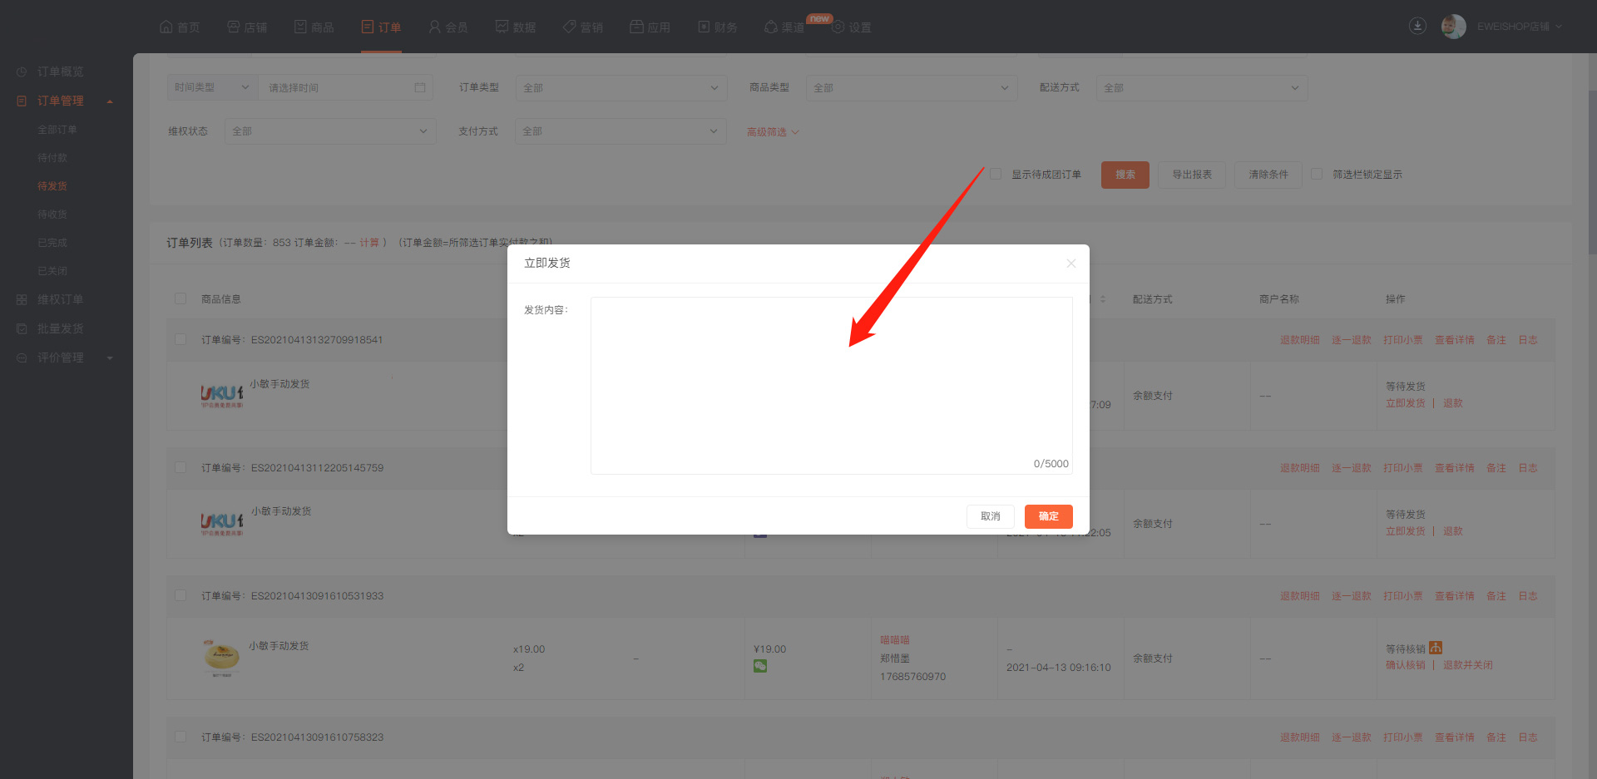Click the download icon in top bar
1597x779 pixels.
pos(1417,26)
